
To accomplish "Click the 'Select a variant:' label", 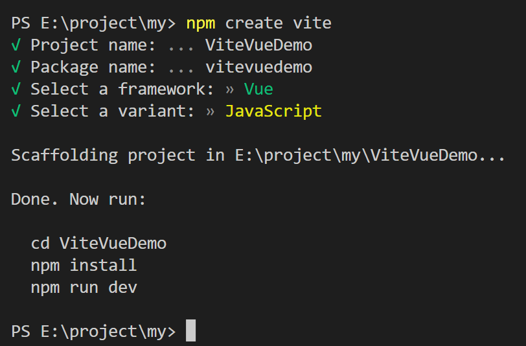I will click(x=112, y=111).
